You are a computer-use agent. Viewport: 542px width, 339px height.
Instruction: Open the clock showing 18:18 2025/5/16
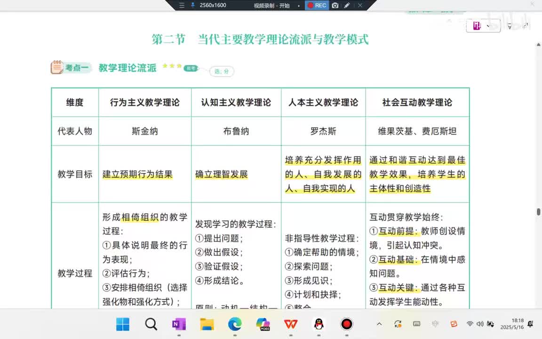point(512,324)
